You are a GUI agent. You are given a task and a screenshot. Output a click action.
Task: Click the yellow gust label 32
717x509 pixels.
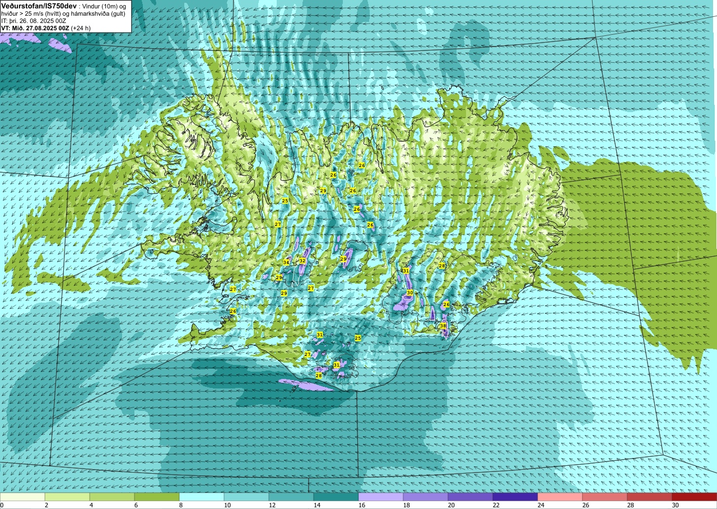(302, 261)
